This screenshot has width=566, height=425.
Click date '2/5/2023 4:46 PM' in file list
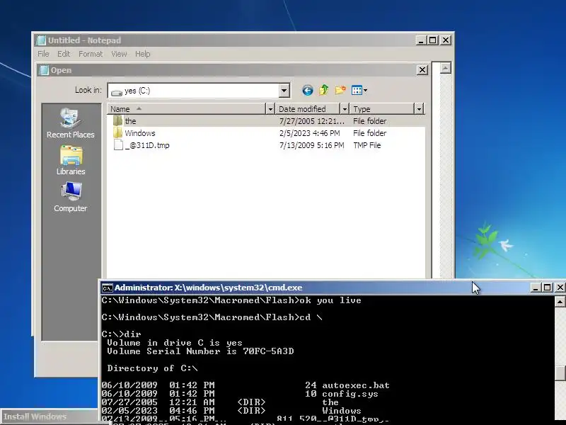[309, 133]
